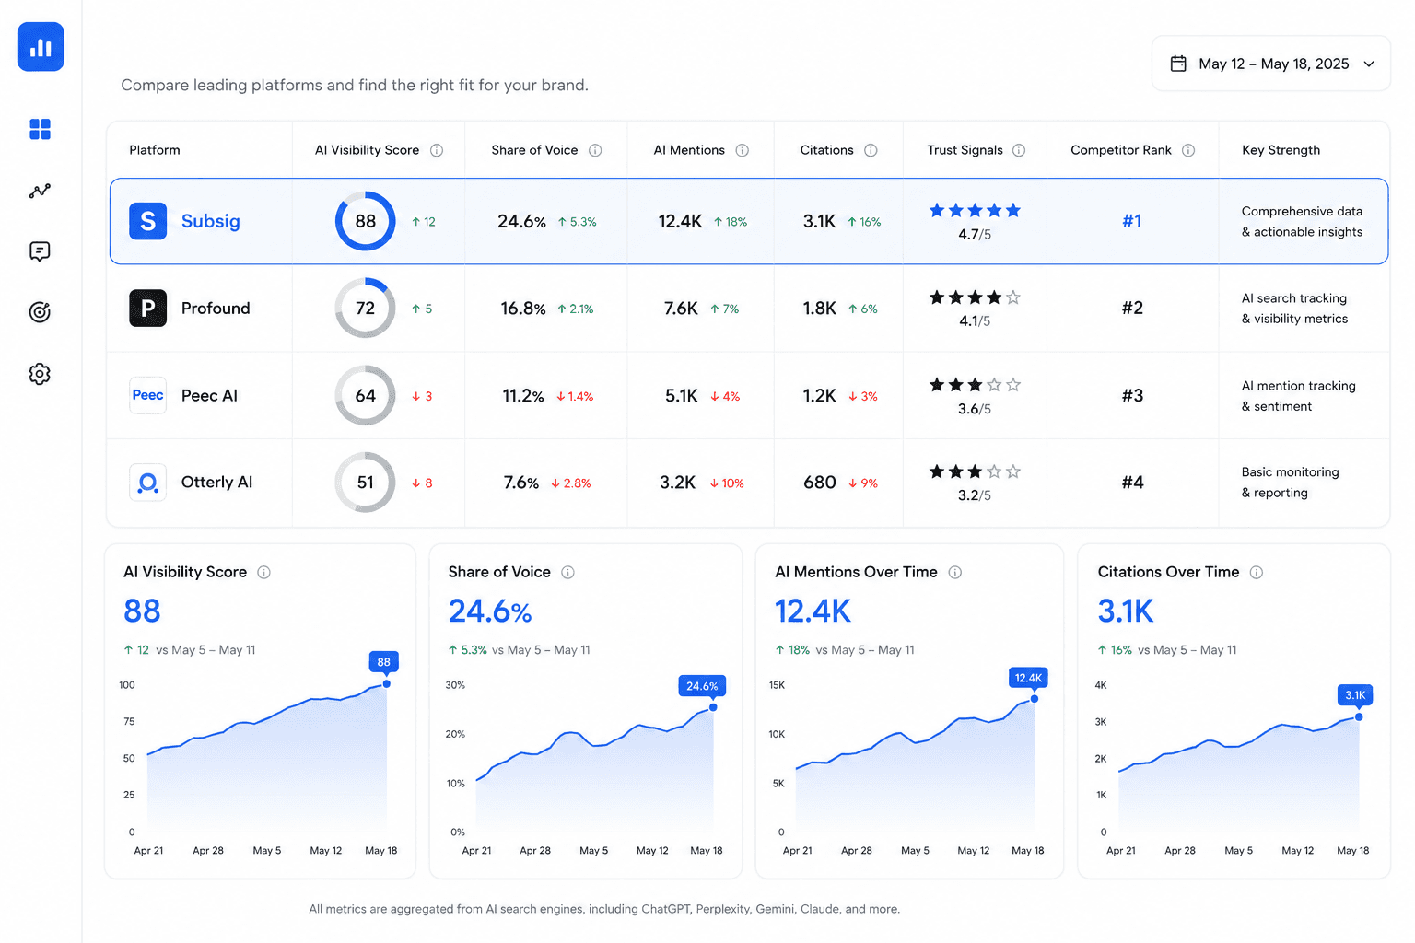
Task: Click the 3.1K data point on citations chart
Action: tap(1359, 716)
